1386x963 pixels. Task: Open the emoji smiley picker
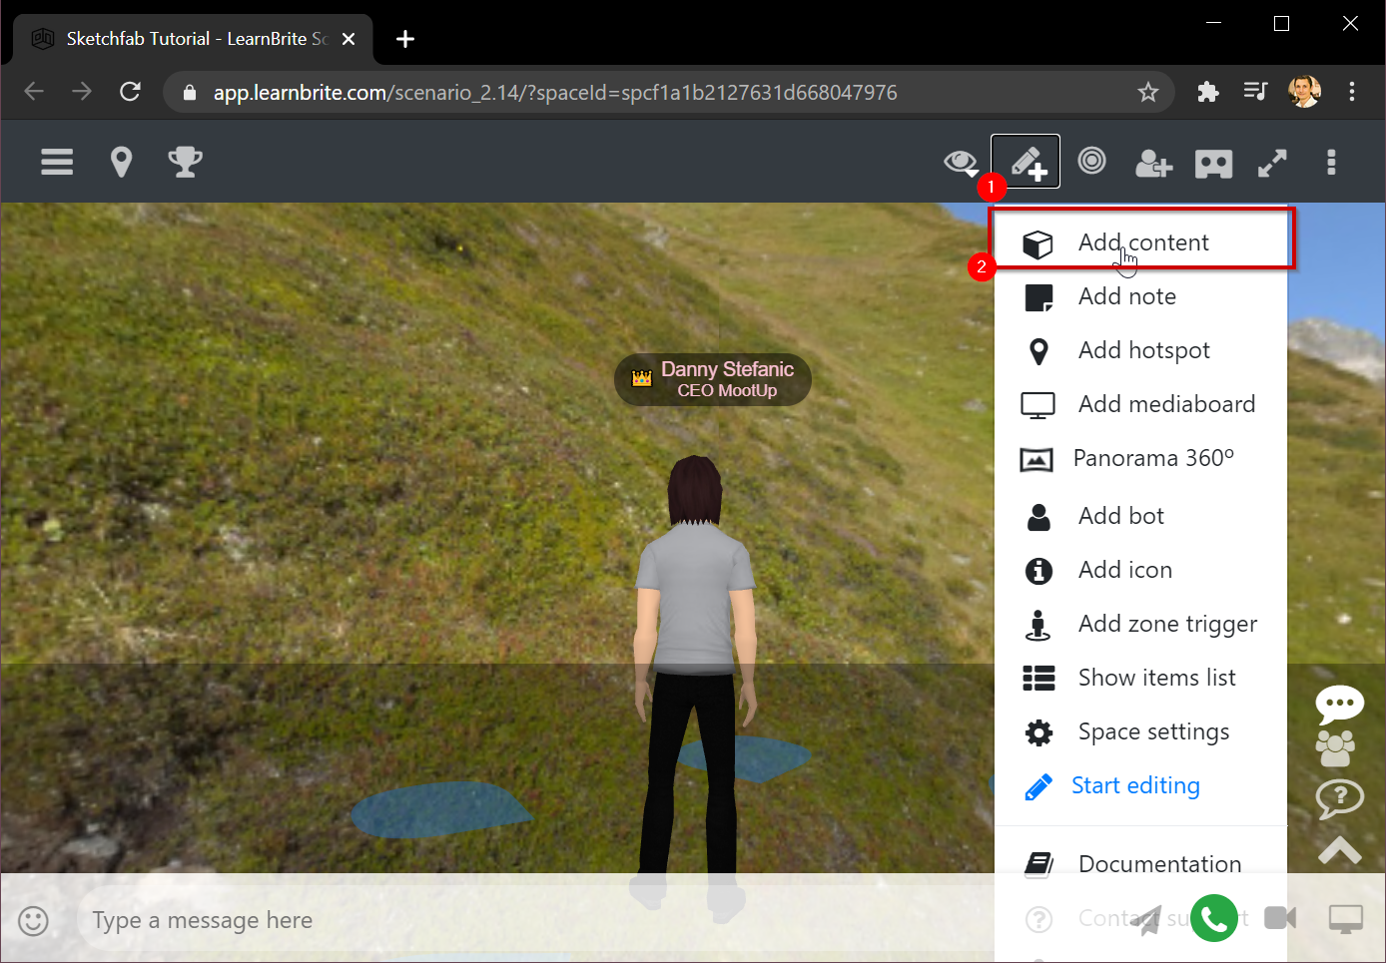click(x=33, y=920)
